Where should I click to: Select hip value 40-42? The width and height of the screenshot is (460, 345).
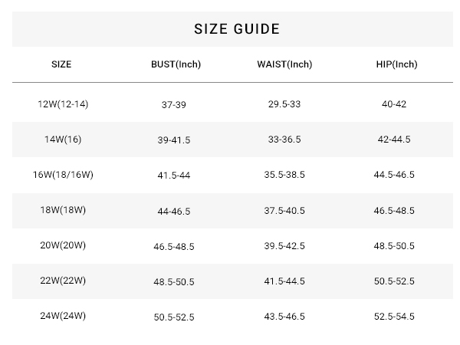pyautogui.click(x=394, y=104)
